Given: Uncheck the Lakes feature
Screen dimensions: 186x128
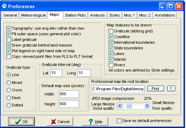Looking at the screenshot, I should click(x=111, y=54).
